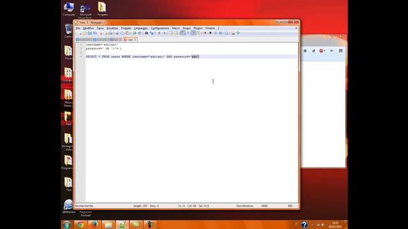Image resolution: width=408 pixels, height=229 pixels.
Task: Select the 'new 3' document tab
Action: [130, 39]
